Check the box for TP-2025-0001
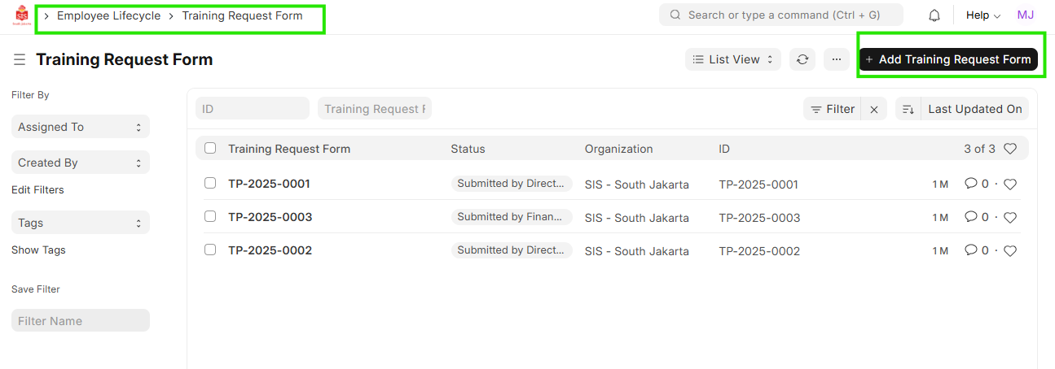Image resolution: width=1055 pixels, height=369 pixels. pyautogui.click(x=210, y=184)
